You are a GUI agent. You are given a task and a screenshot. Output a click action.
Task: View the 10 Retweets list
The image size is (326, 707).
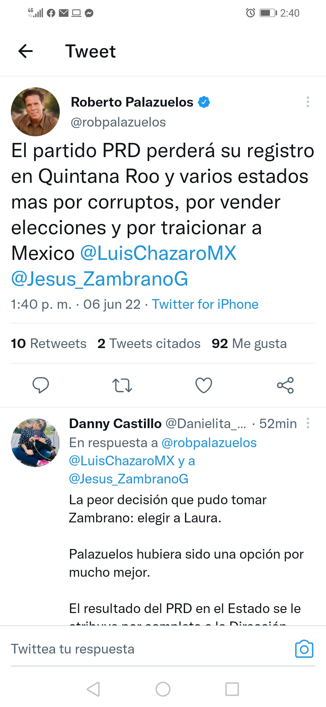[x=49, y=344]
